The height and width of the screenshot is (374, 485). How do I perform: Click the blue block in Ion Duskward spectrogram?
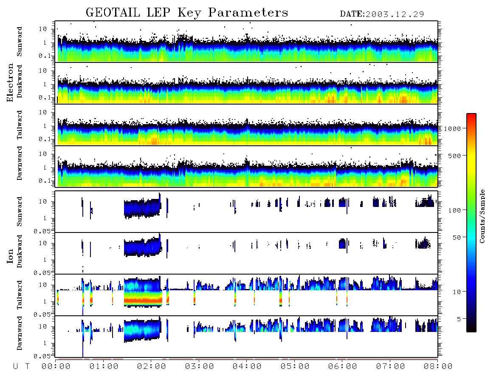tap(142, 248)
